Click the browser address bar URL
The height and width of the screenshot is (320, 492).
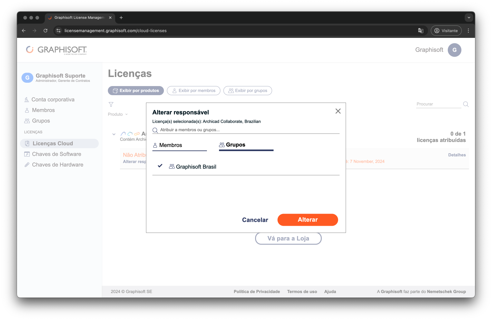click(115, 31)
